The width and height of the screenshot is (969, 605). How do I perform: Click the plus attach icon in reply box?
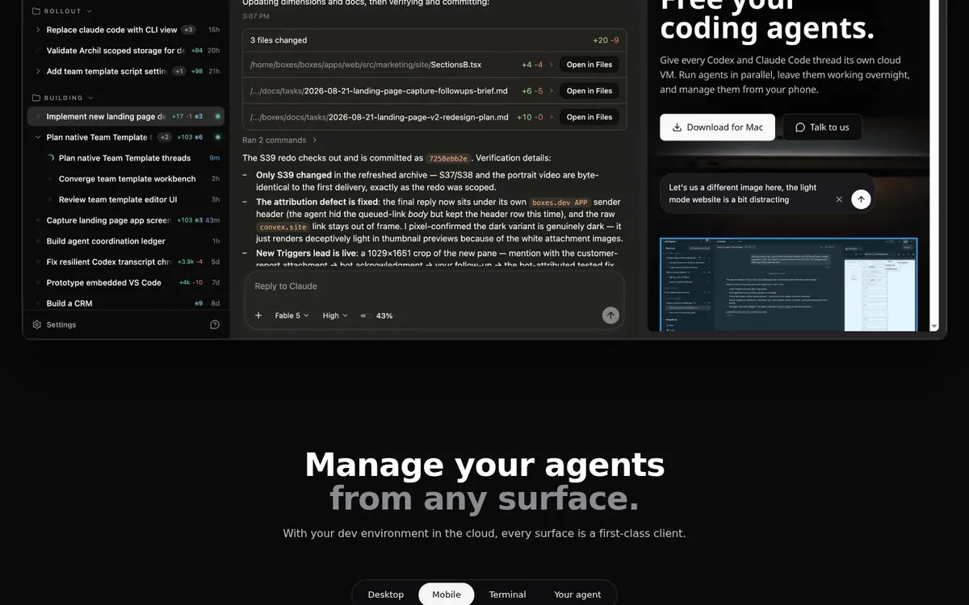point(258,315)
